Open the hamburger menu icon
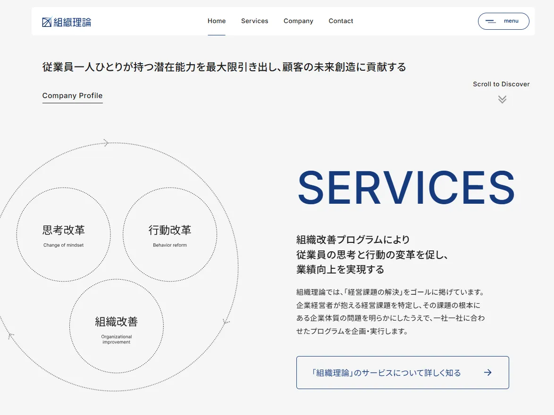The image size is (554, 415). (491, 21)
